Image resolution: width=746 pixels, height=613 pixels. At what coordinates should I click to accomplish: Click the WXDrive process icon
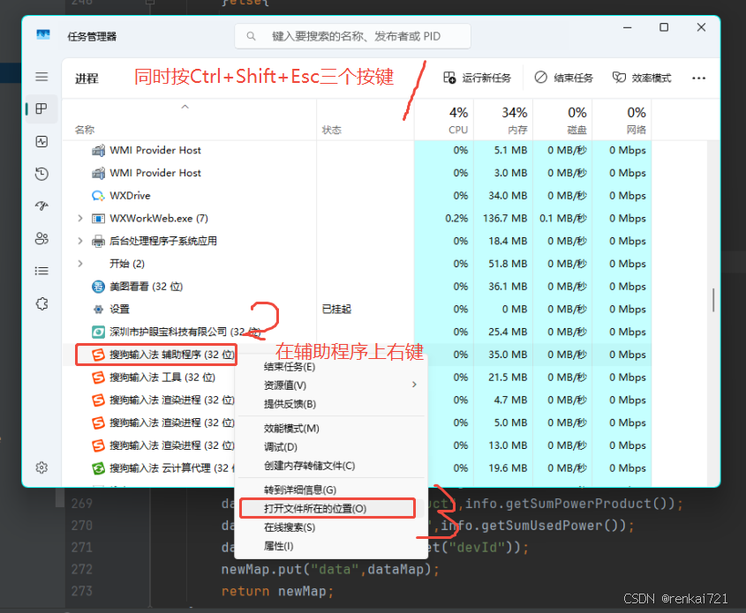click(98, 195)
